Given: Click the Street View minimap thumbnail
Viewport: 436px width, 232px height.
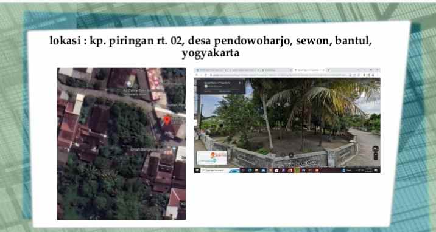Looking at the screenshot, I should click(211, 158).
